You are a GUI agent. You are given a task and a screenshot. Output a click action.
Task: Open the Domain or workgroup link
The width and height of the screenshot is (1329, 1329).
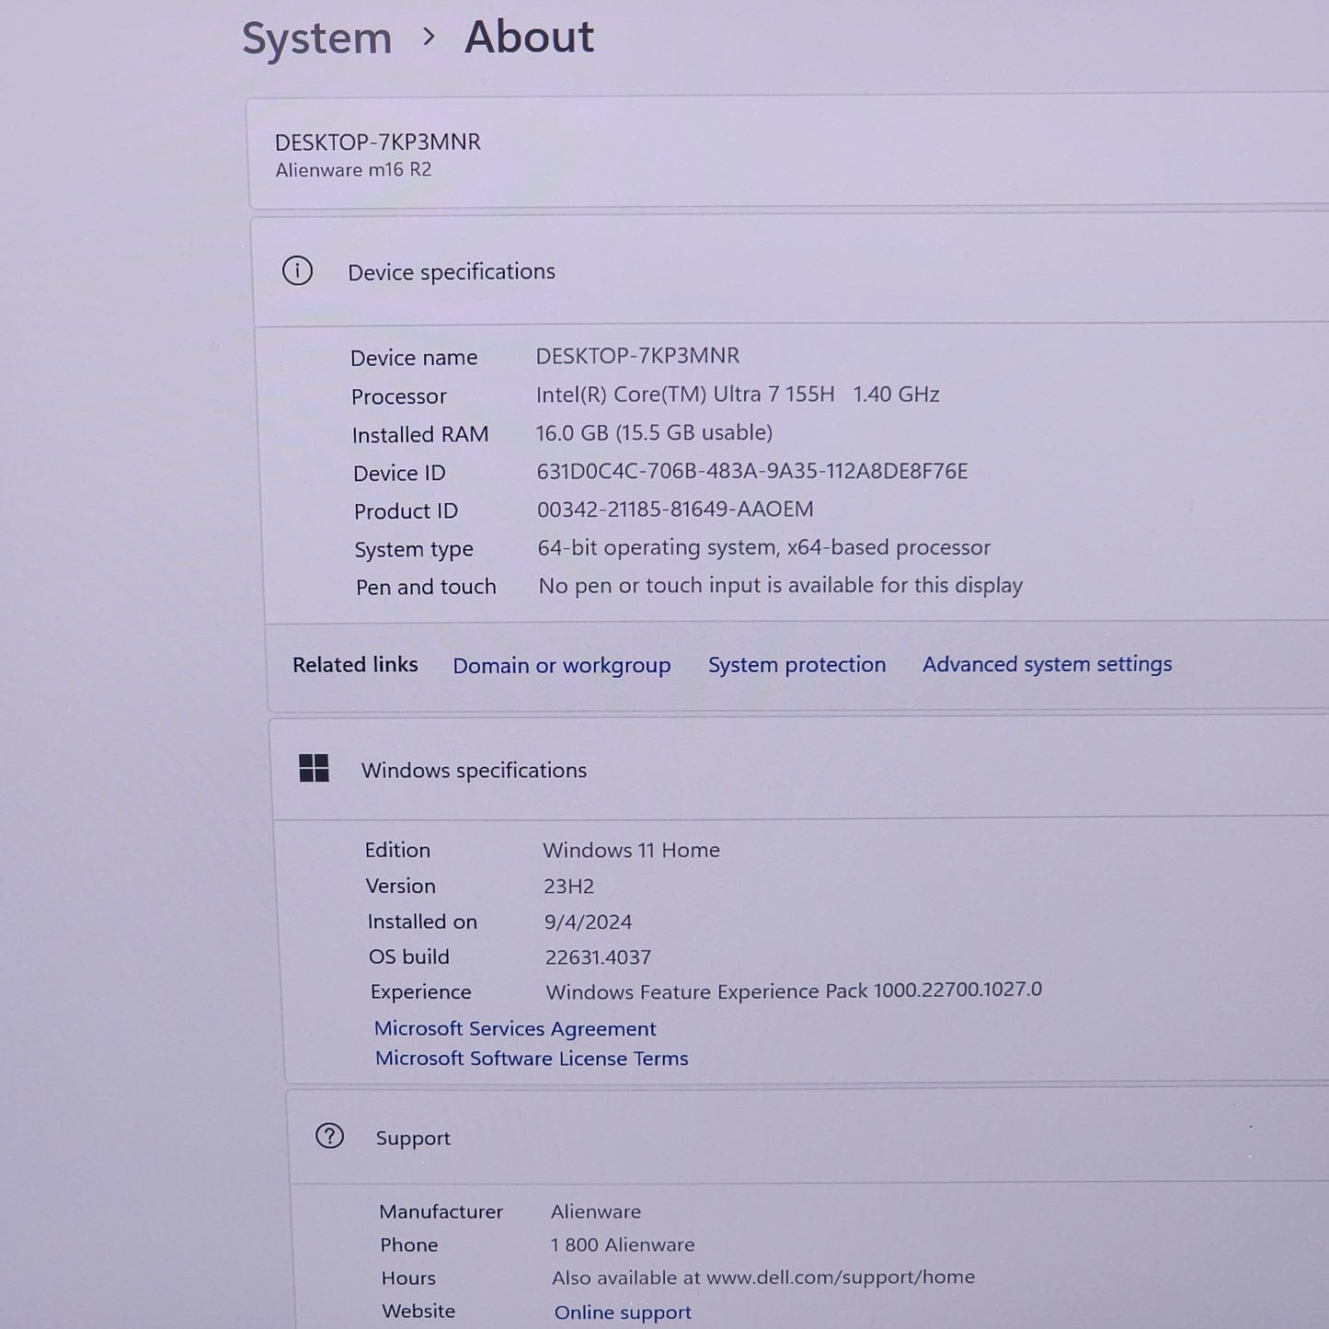point(562,665)
